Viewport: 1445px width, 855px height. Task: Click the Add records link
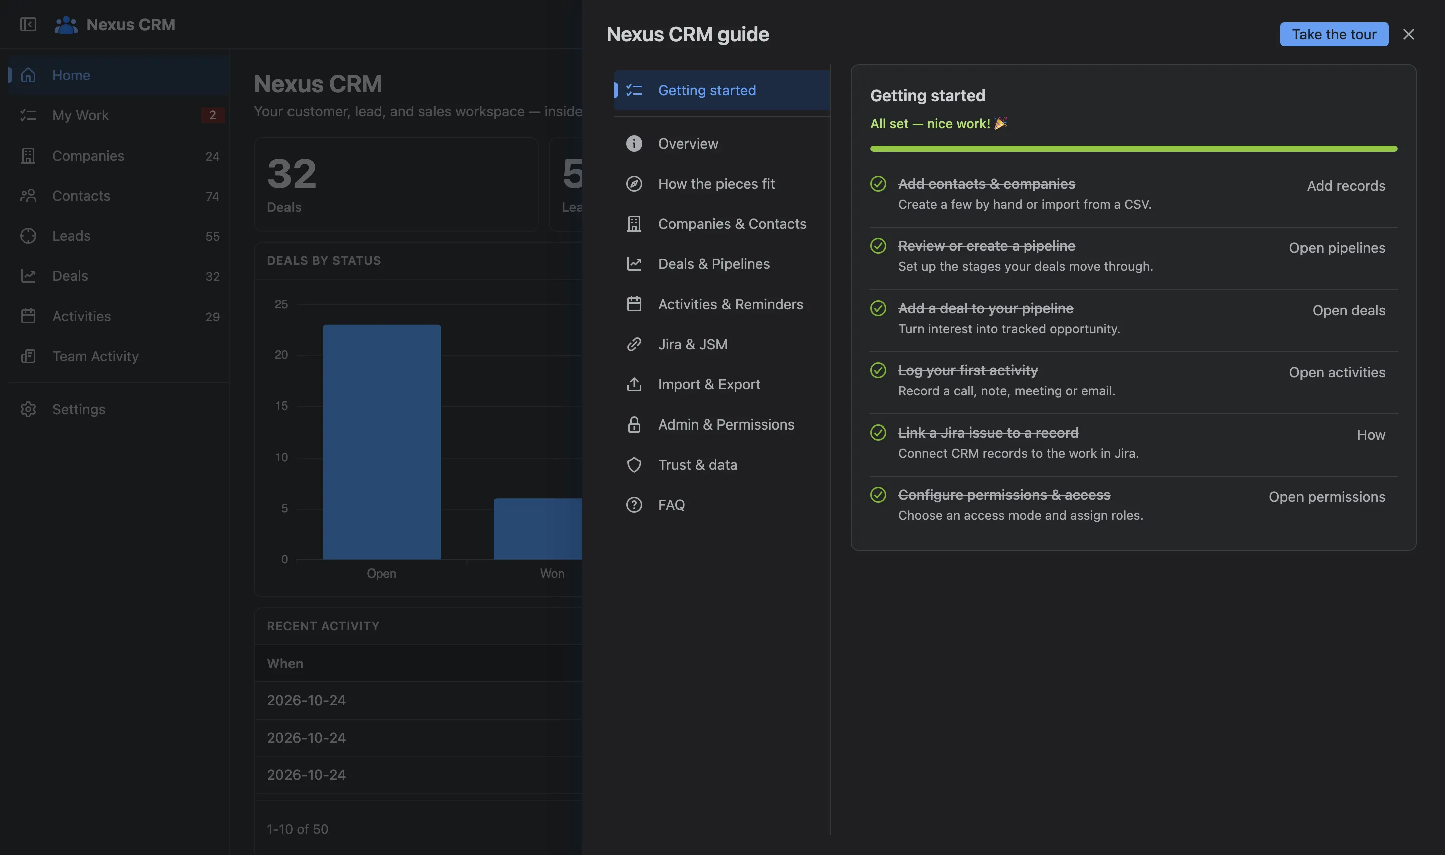(x=1346, y=186)
